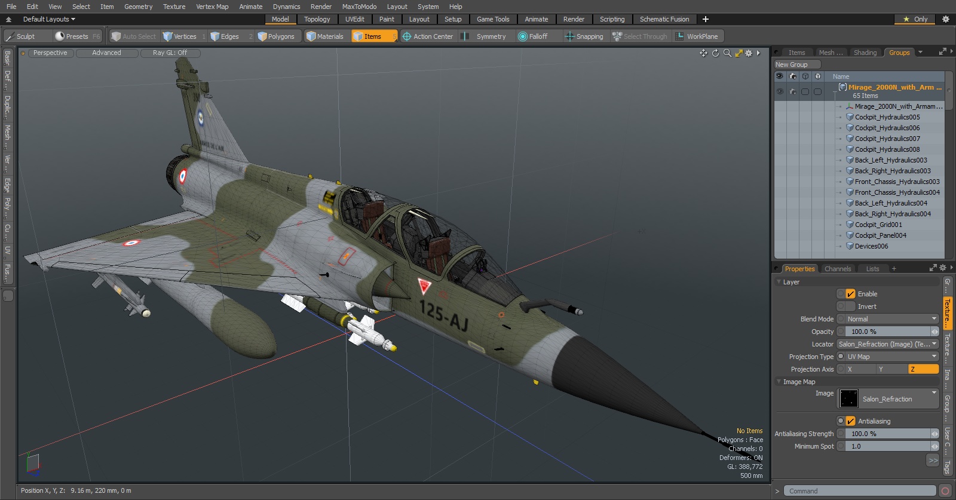Open the Action Center options
956x500 pixels.
tap(428, 36)
